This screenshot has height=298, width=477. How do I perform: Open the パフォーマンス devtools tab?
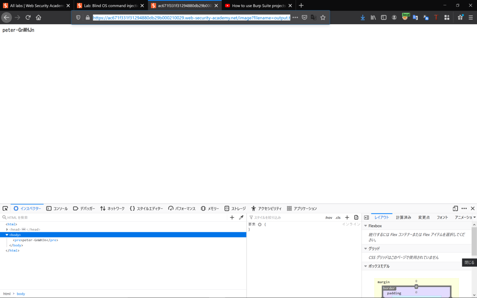pos(182,209)
